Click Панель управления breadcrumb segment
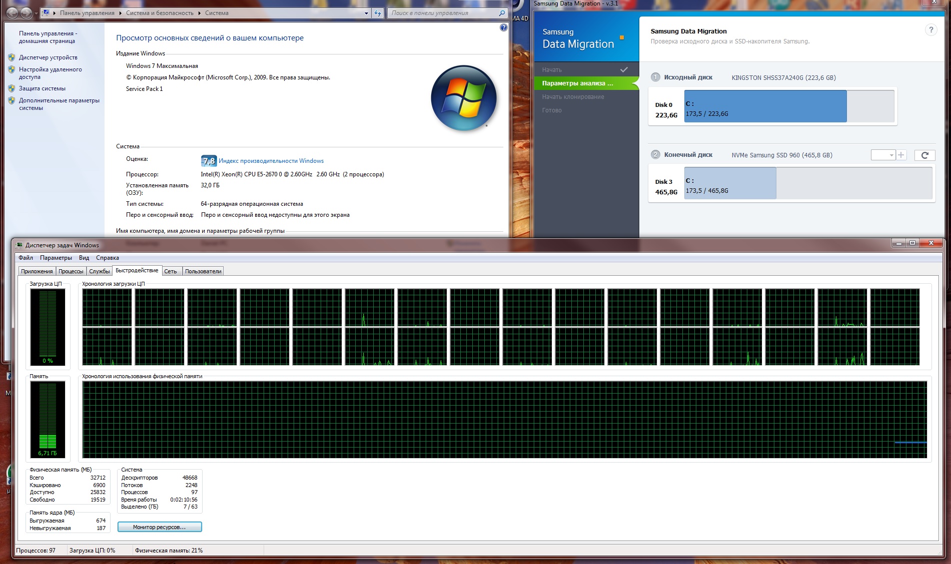951x564 pixels. coord(87,13)
